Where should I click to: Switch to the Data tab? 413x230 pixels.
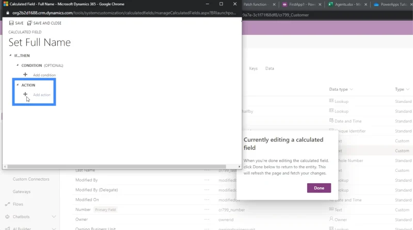[x=269, y=68]
